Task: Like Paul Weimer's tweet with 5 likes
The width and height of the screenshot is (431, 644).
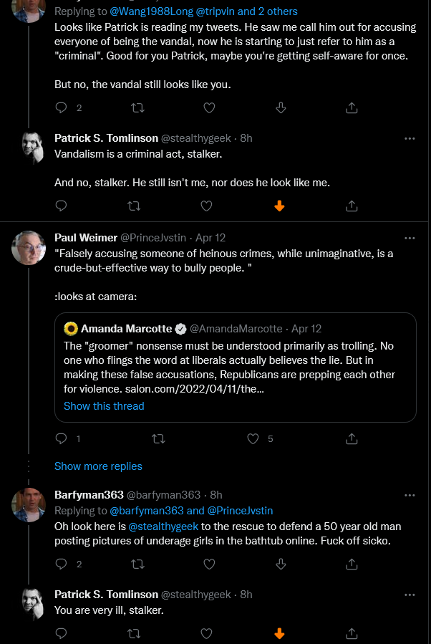Action: click(x=253, y=438)
